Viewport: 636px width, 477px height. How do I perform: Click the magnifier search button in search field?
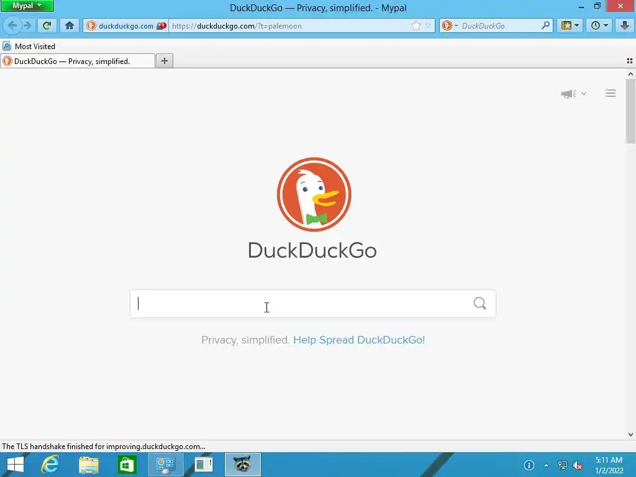pos(480,303)
